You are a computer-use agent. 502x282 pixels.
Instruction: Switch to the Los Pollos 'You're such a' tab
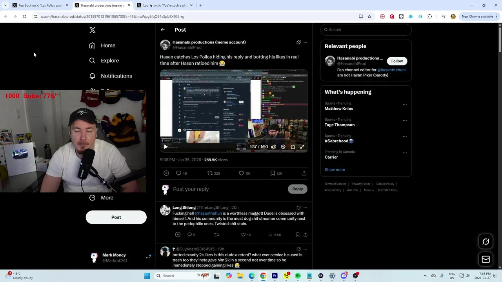(165, 5)
